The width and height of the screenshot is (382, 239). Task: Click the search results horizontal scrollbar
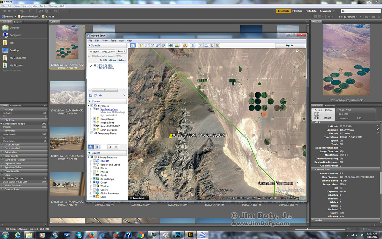click(105, 90)
